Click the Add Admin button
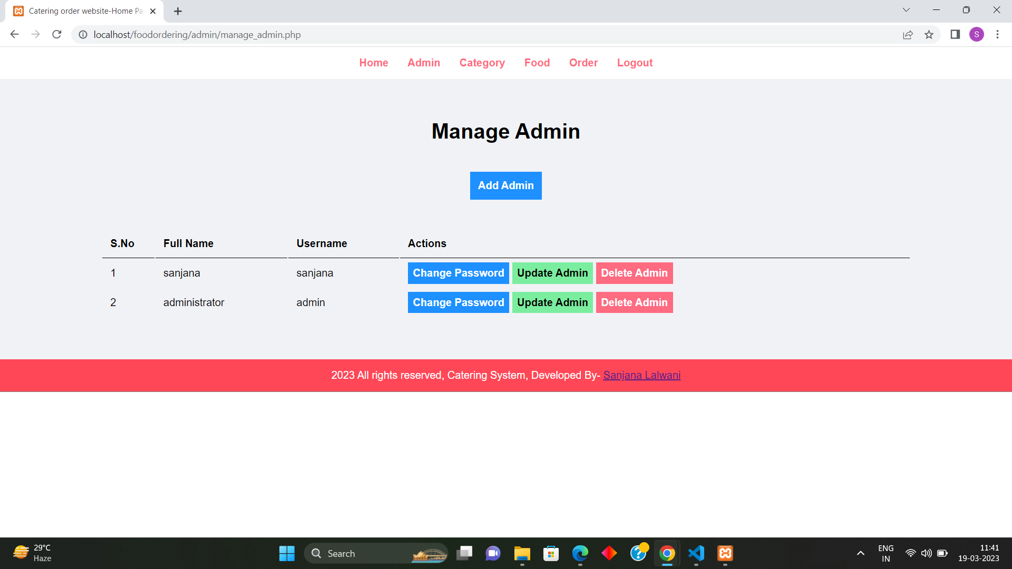This screenshot has width=1012, height=569. click(505, 185)
